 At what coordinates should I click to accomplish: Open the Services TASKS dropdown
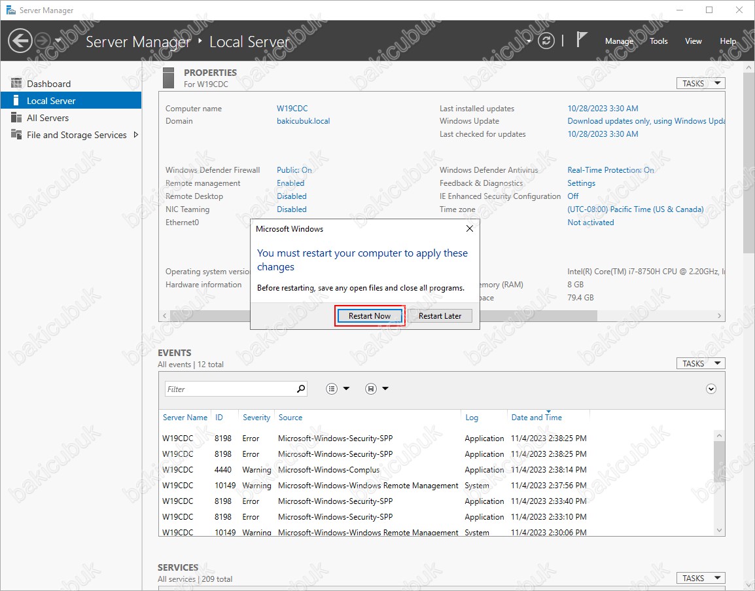[x=701, y=578]
